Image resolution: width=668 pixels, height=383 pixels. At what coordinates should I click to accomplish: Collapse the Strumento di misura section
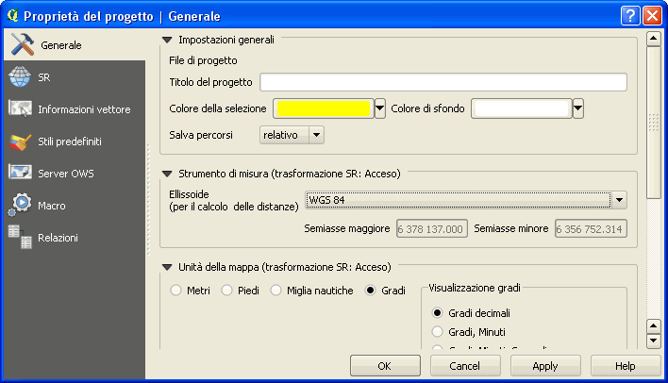click(x=168, y=174)
